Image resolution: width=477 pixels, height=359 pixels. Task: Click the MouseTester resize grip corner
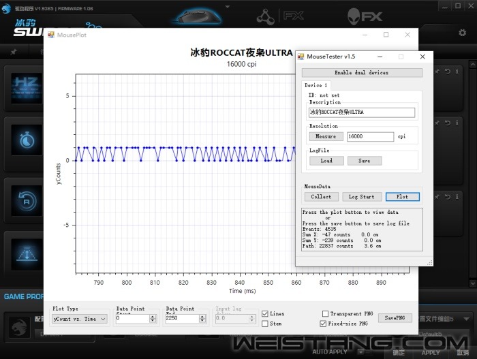430,263
